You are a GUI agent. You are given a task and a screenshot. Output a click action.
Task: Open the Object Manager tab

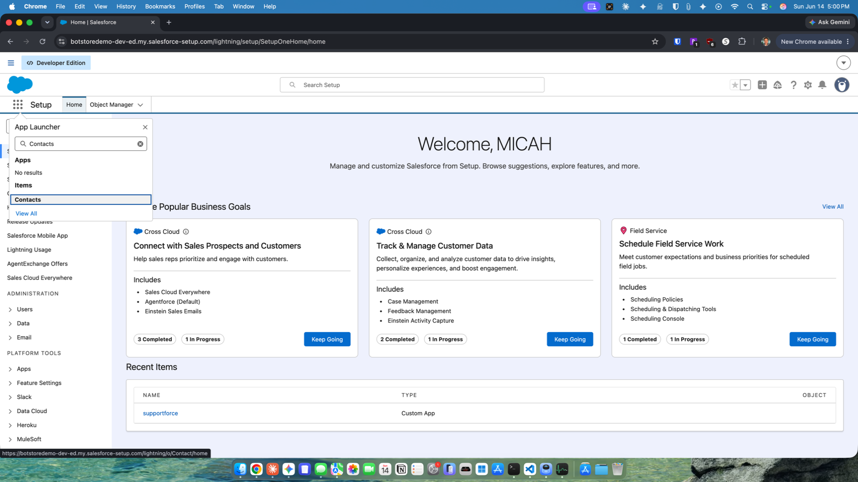coord(111,104)
